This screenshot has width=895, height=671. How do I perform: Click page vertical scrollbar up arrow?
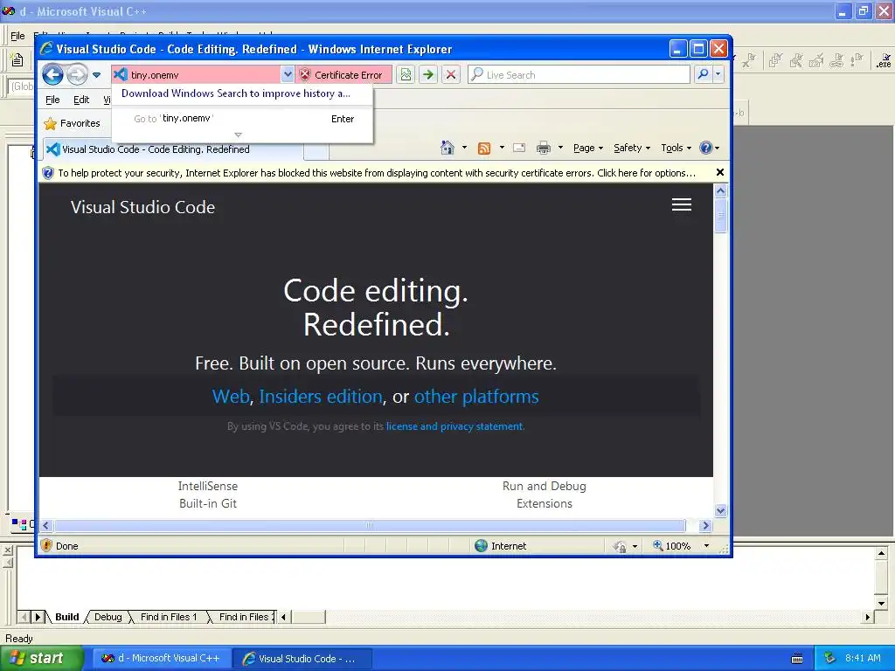[x=720, y=190]
